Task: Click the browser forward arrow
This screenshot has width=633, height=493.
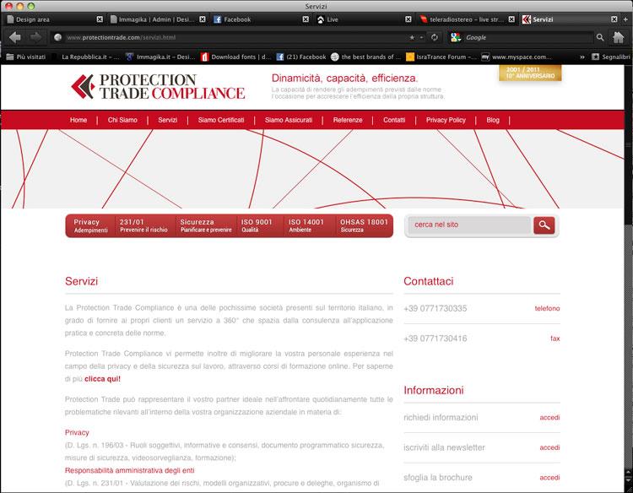Action: tap(36, 37)
